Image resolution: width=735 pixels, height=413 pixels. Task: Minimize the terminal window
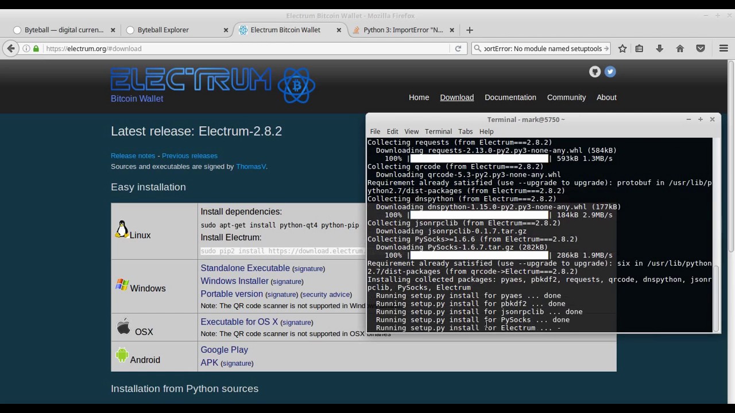[688, 119]
